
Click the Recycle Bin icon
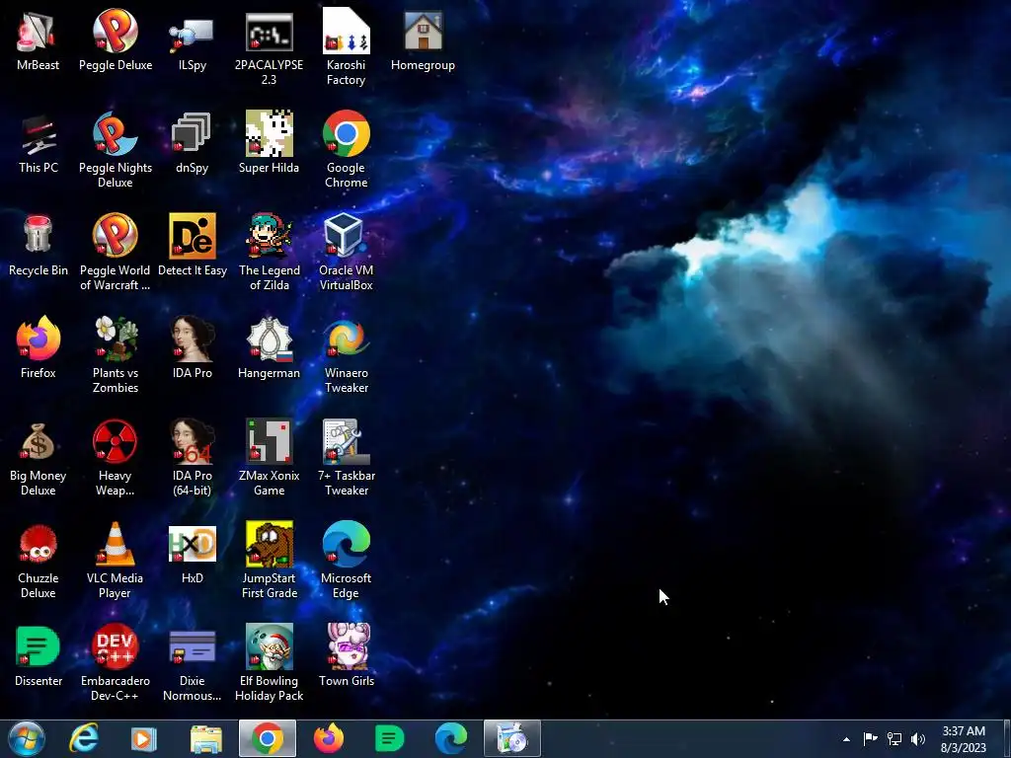(39, 246)
